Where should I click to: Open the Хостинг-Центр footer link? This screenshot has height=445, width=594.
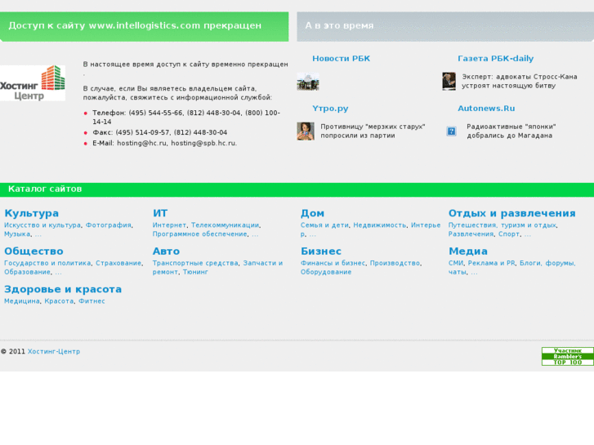[54, 351]
